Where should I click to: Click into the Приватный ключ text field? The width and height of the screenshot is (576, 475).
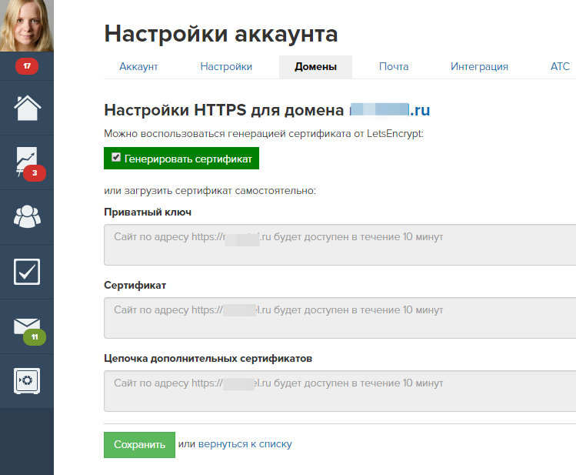click(340, 244)
